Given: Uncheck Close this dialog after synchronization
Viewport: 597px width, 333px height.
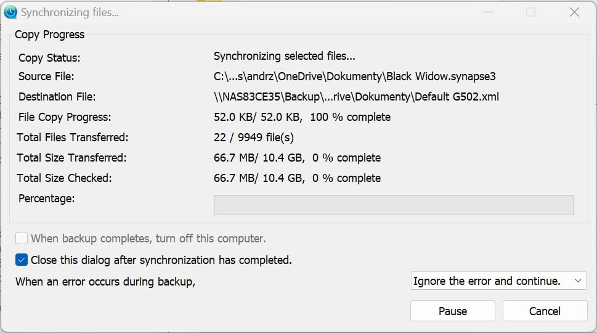Looking at the screenshot, I should coord(22,260).
